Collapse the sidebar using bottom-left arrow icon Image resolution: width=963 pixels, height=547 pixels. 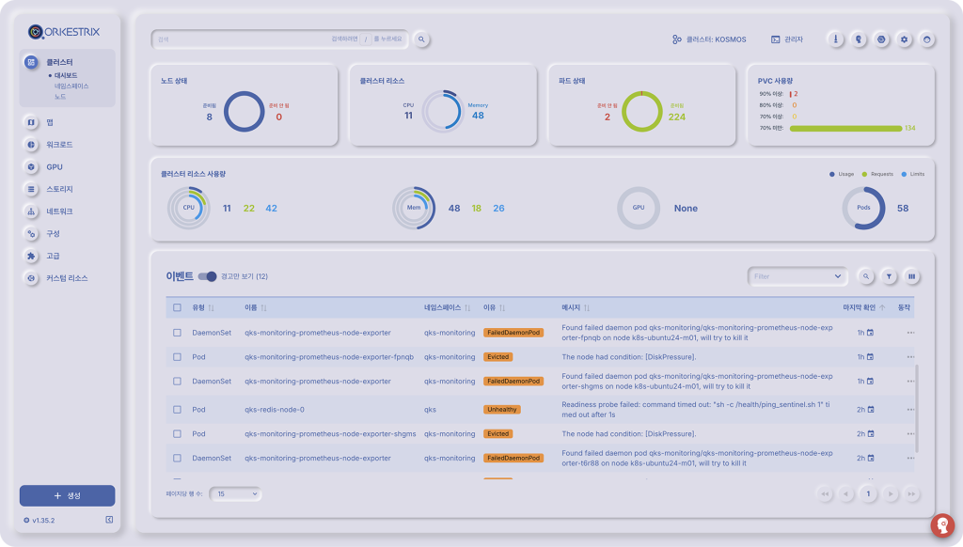[x=109, y=520]
